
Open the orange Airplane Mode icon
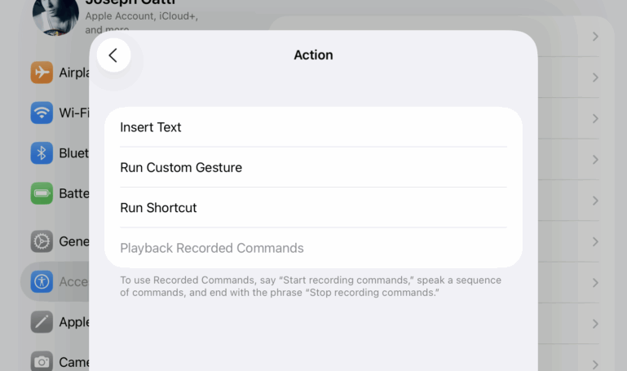[x=42, y=73]
